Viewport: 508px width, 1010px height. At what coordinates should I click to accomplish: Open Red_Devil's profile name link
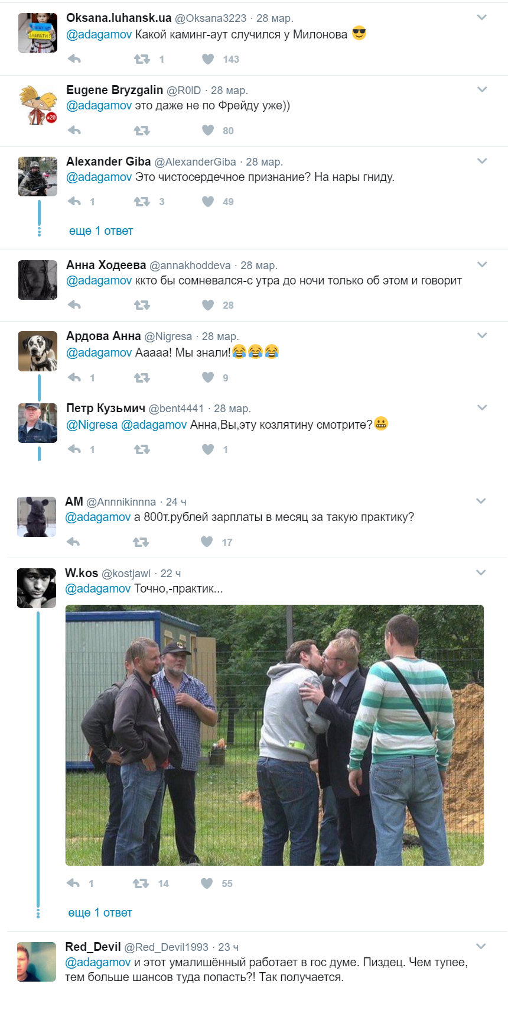coord(93,947)
